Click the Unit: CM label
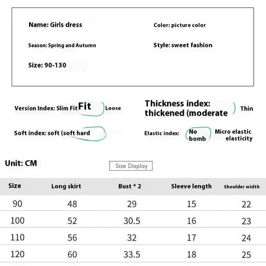The width and height of the screenshot is (266, 266). [21, 163]
